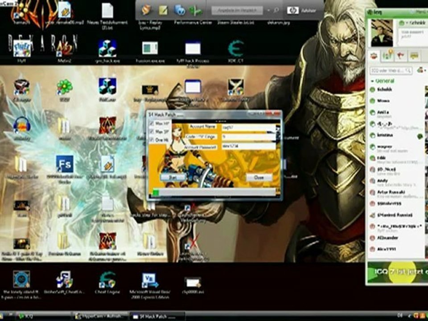Open the Neues Textdokument desktop file
The width and height of the screenshot is (428, 321).
click(x=107, y=15)
